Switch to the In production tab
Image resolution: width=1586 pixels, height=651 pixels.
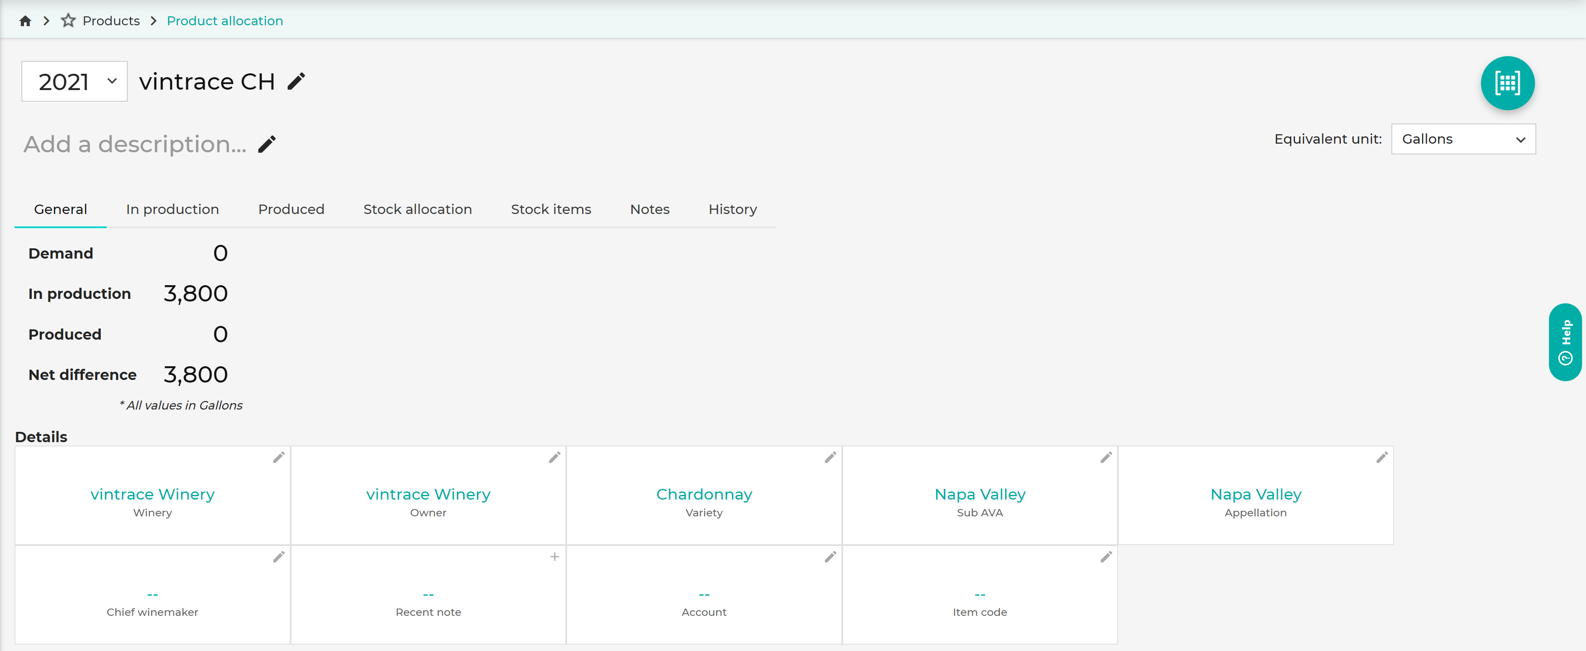(172, 209)
